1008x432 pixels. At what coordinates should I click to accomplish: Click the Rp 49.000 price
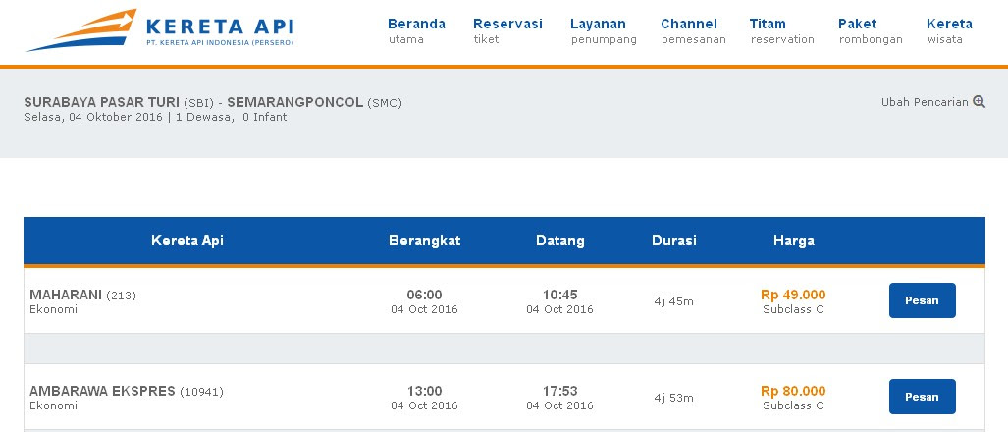tap(793, 295)
